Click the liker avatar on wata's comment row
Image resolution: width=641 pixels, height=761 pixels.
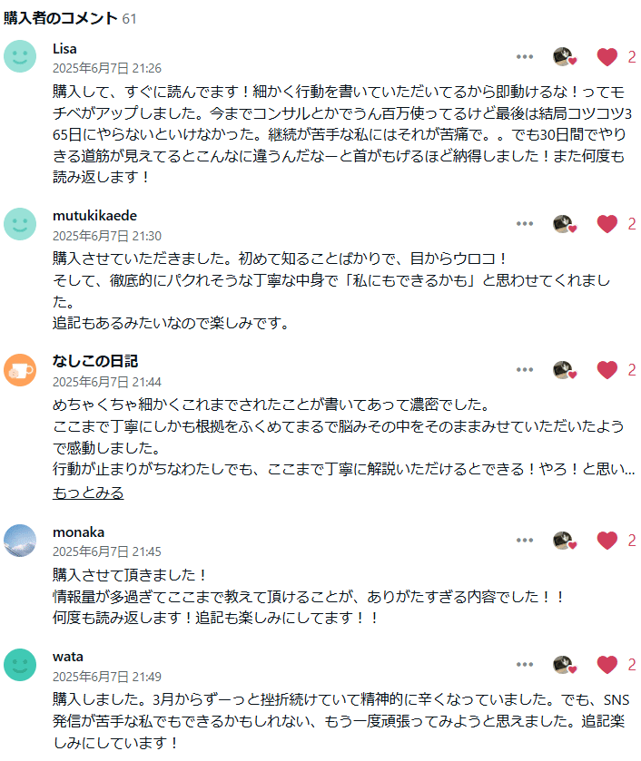point(563,664)
